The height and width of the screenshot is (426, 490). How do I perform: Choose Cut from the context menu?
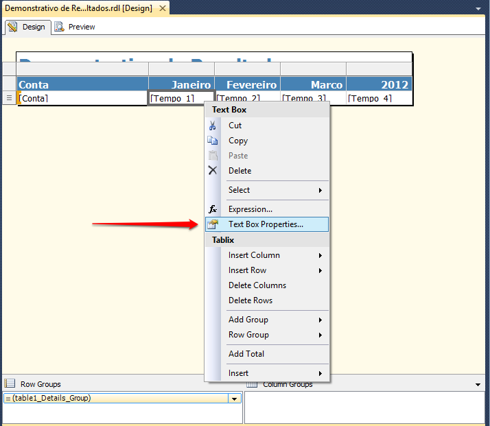click(267, 126)
